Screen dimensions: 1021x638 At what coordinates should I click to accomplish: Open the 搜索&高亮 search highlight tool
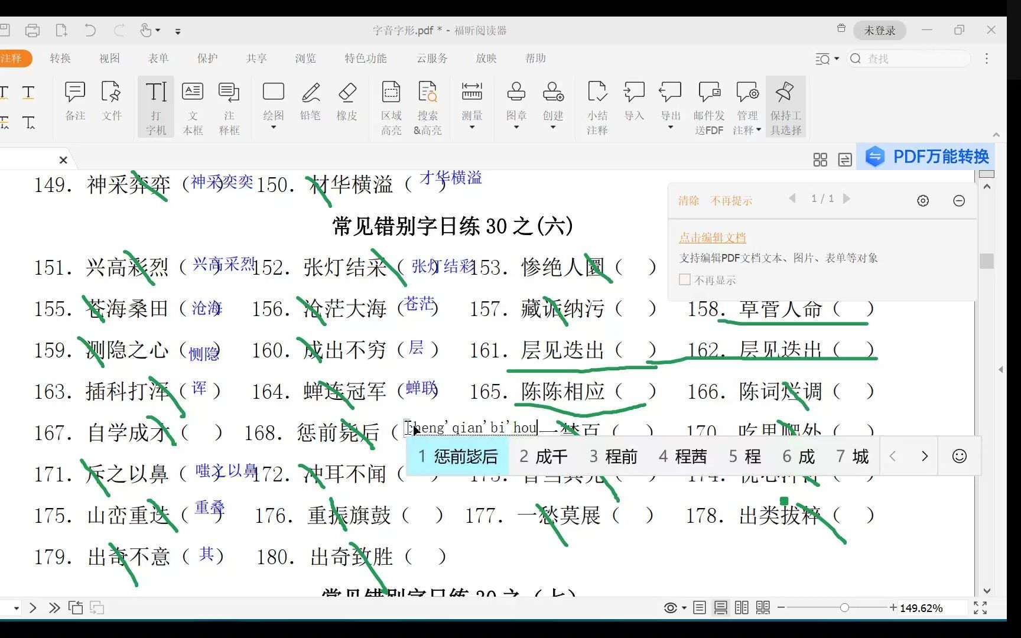click(427, 107)
